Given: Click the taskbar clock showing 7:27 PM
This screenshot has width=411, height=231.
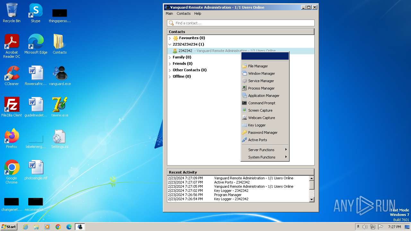Looking at the screenshot, I should click(394, 227).
